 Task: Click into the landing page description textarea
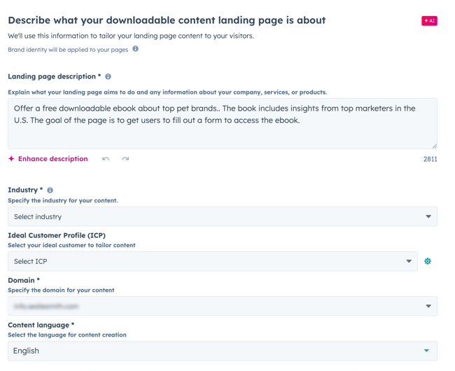223,124
